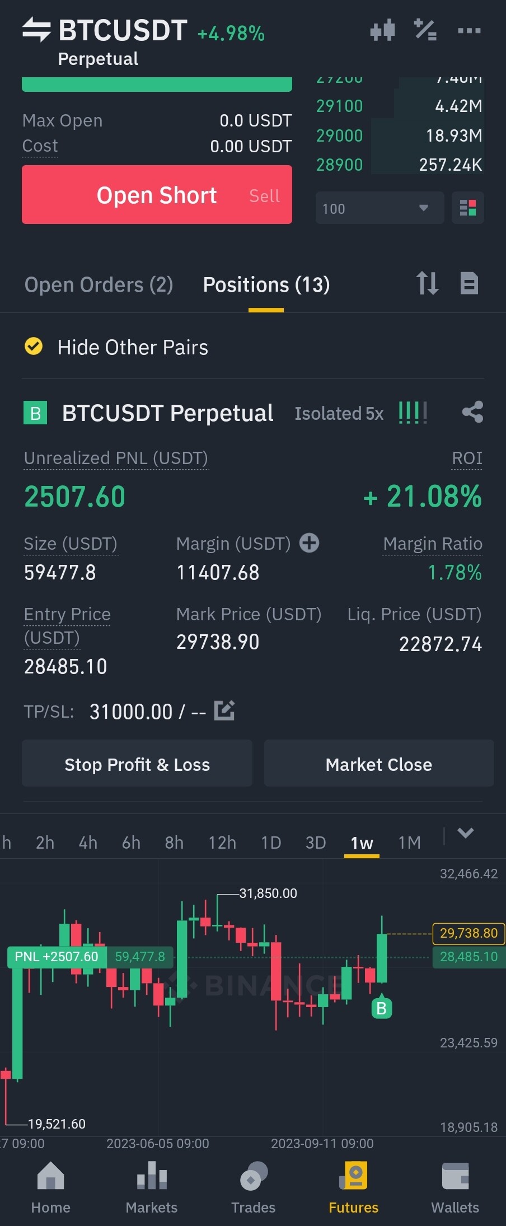Expand more chart interval options chevron
506x1226 pixels.
coord(466,834)
